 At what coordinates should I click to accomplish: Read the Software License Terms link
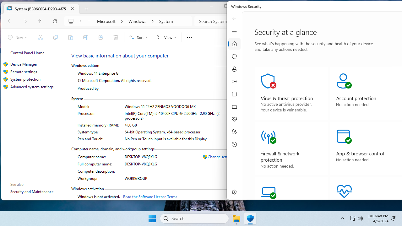click(x=150, y=196)
